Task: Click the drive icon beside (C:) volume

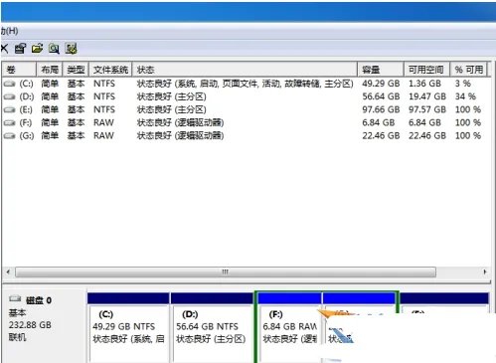Action: pyautogui.click(x=9, y=84)
